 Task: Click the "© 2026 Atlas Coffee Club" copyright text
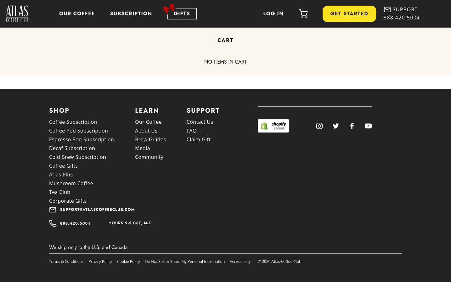tap(279, 262)
